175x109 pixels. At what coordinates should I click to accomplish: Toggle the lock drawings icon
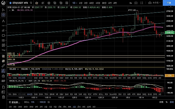point(3,76)
